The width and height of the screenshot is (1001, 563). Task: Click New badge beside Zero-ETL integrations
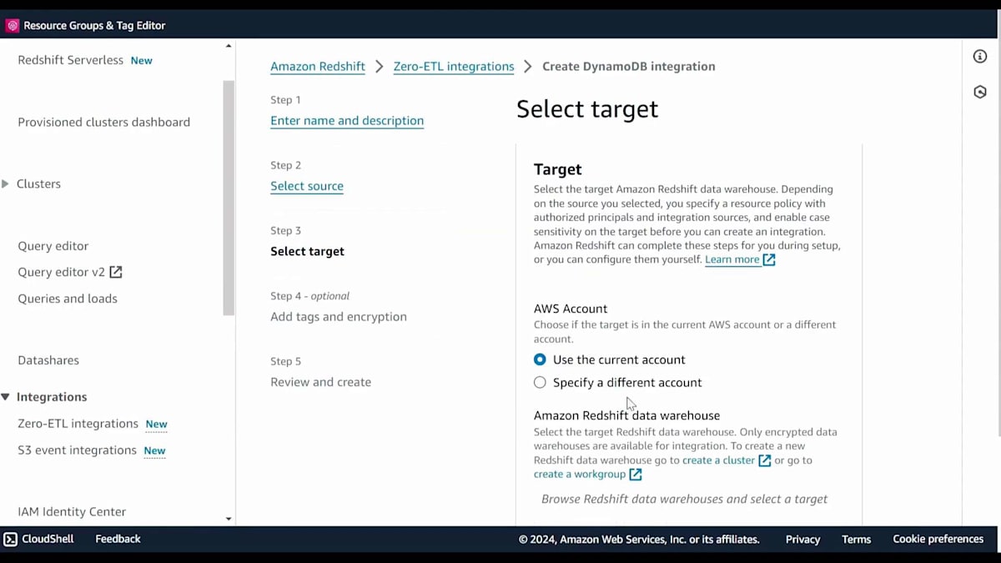tap(156, 425)
